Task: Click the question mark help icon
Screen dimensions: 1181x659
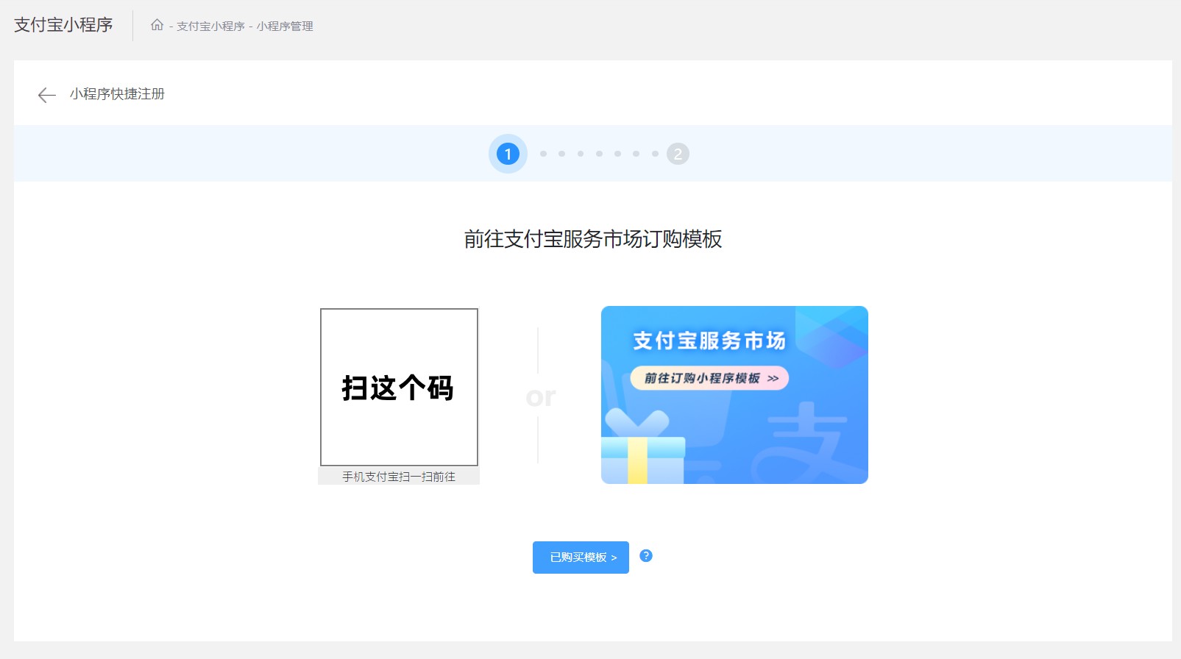Action: point(646,555)
